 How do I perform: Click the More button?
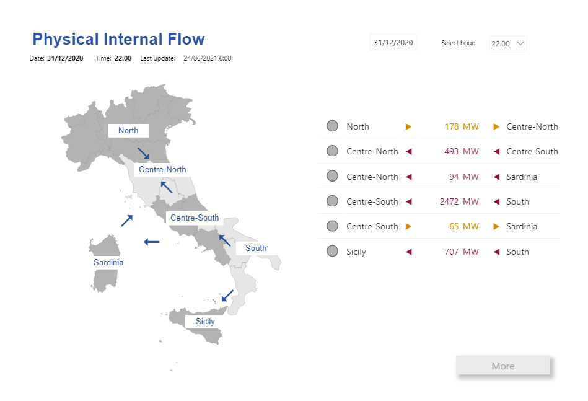pos(503,366)
